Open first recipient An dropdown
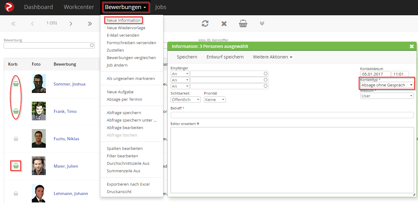Viewport: 418px width, 204px height. [180, 74]
